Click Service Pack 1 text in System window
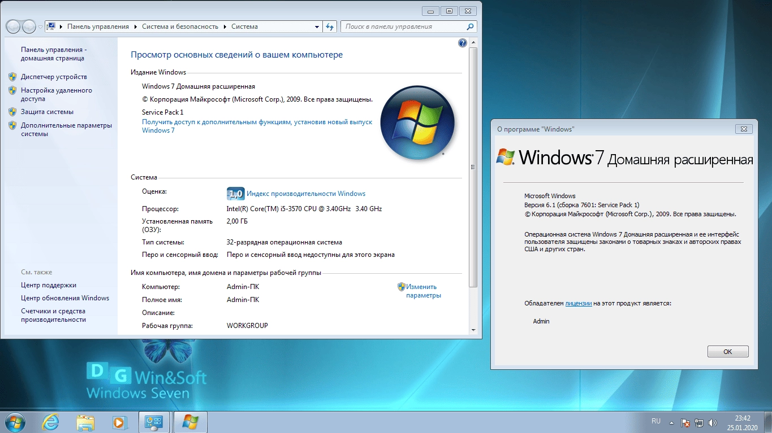772x433 pixels. pos(162,112)
